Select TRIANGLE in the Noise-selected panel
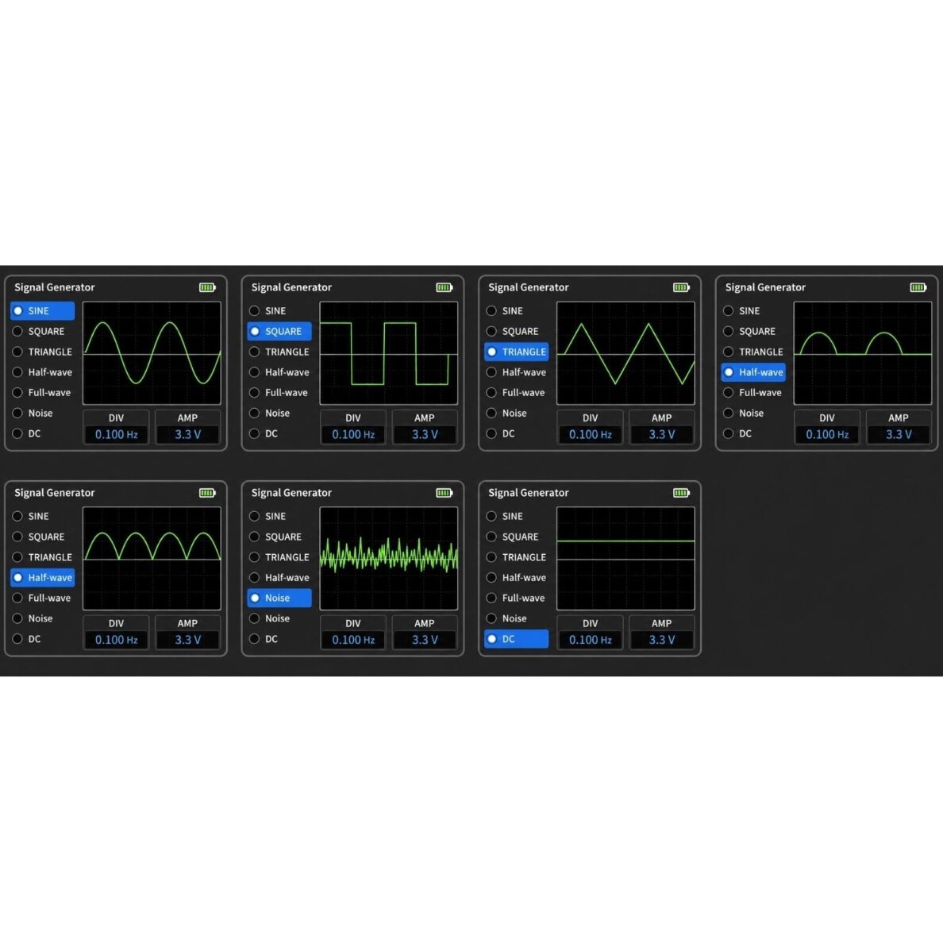The height and width of the screenshot is (943, 943). click(x=279, y=557)
